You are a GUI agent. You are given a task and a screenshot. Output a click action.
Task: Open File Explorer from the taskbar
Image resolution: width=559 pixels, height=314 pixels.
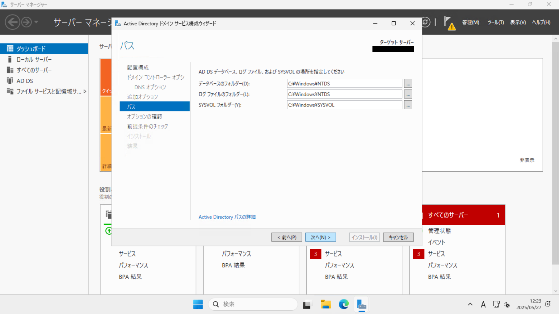coord(326,304)
